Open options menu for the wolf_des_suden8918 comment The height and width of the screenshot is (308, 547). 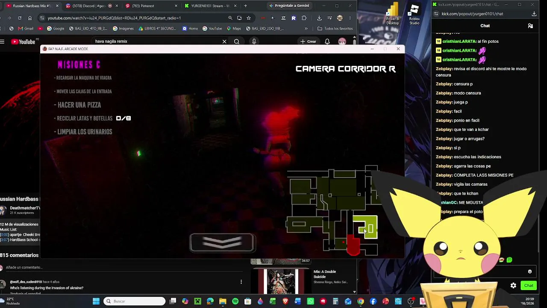241,282
